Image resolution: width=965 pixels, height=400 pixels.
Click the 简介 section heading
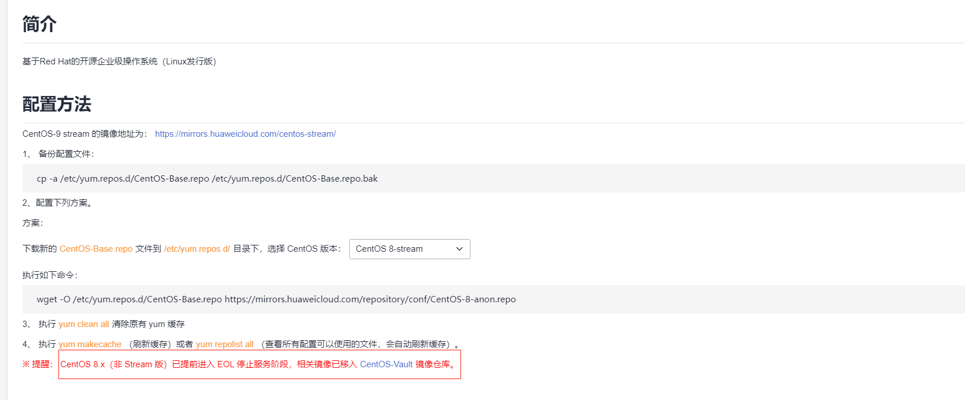coord(39,24)
